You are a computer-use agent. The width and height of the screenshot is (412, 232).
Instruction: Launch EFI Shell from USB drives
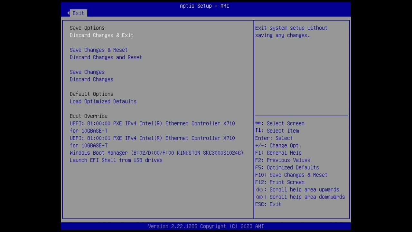(x=116, y=160)
